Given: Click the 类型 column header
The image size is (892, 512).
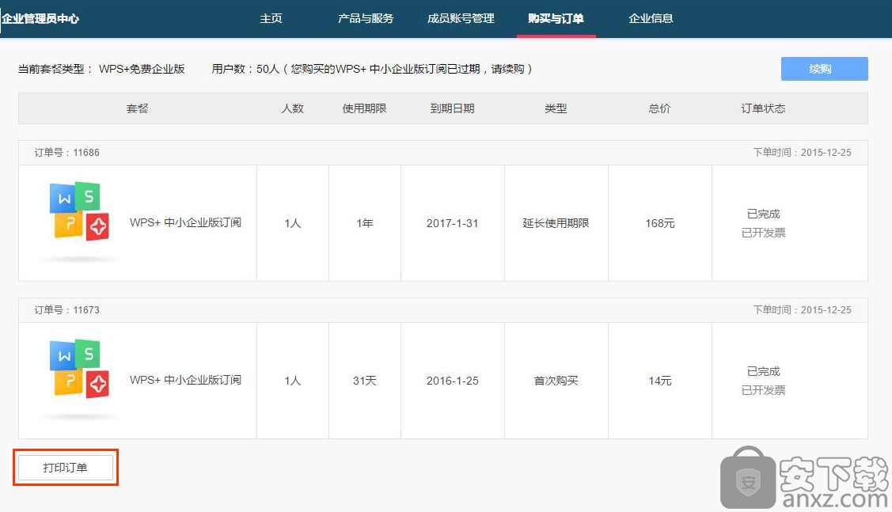Looking at the screenshot, I should point(556,108).
